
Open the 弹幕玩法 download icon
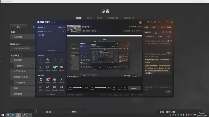click(x=41, y=67)
